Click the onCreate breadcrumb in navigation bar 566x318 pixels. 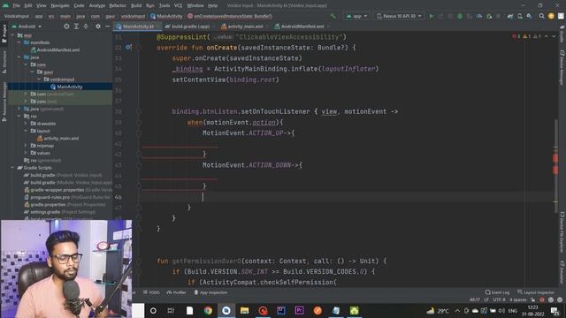[x=230, y=16]
